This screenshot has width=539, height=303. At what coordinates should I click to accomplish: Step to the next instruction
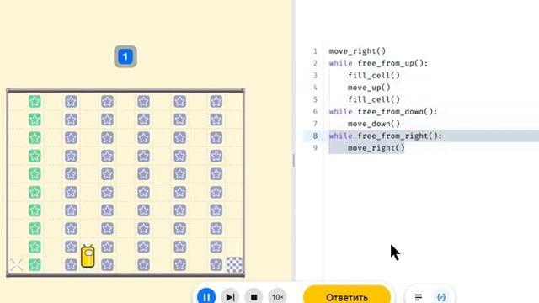point(230,297)
